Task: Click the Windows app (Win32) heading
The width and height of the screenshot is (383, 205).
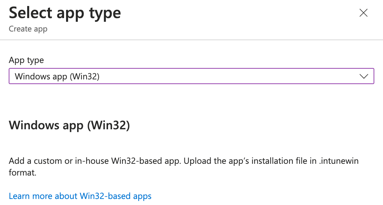Action: coord(69,125)
